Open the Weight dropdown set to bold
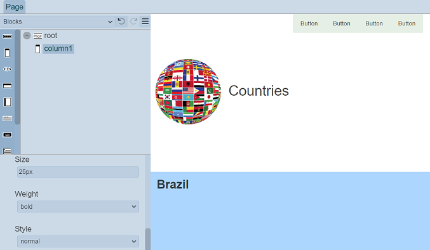 [78, 206]
